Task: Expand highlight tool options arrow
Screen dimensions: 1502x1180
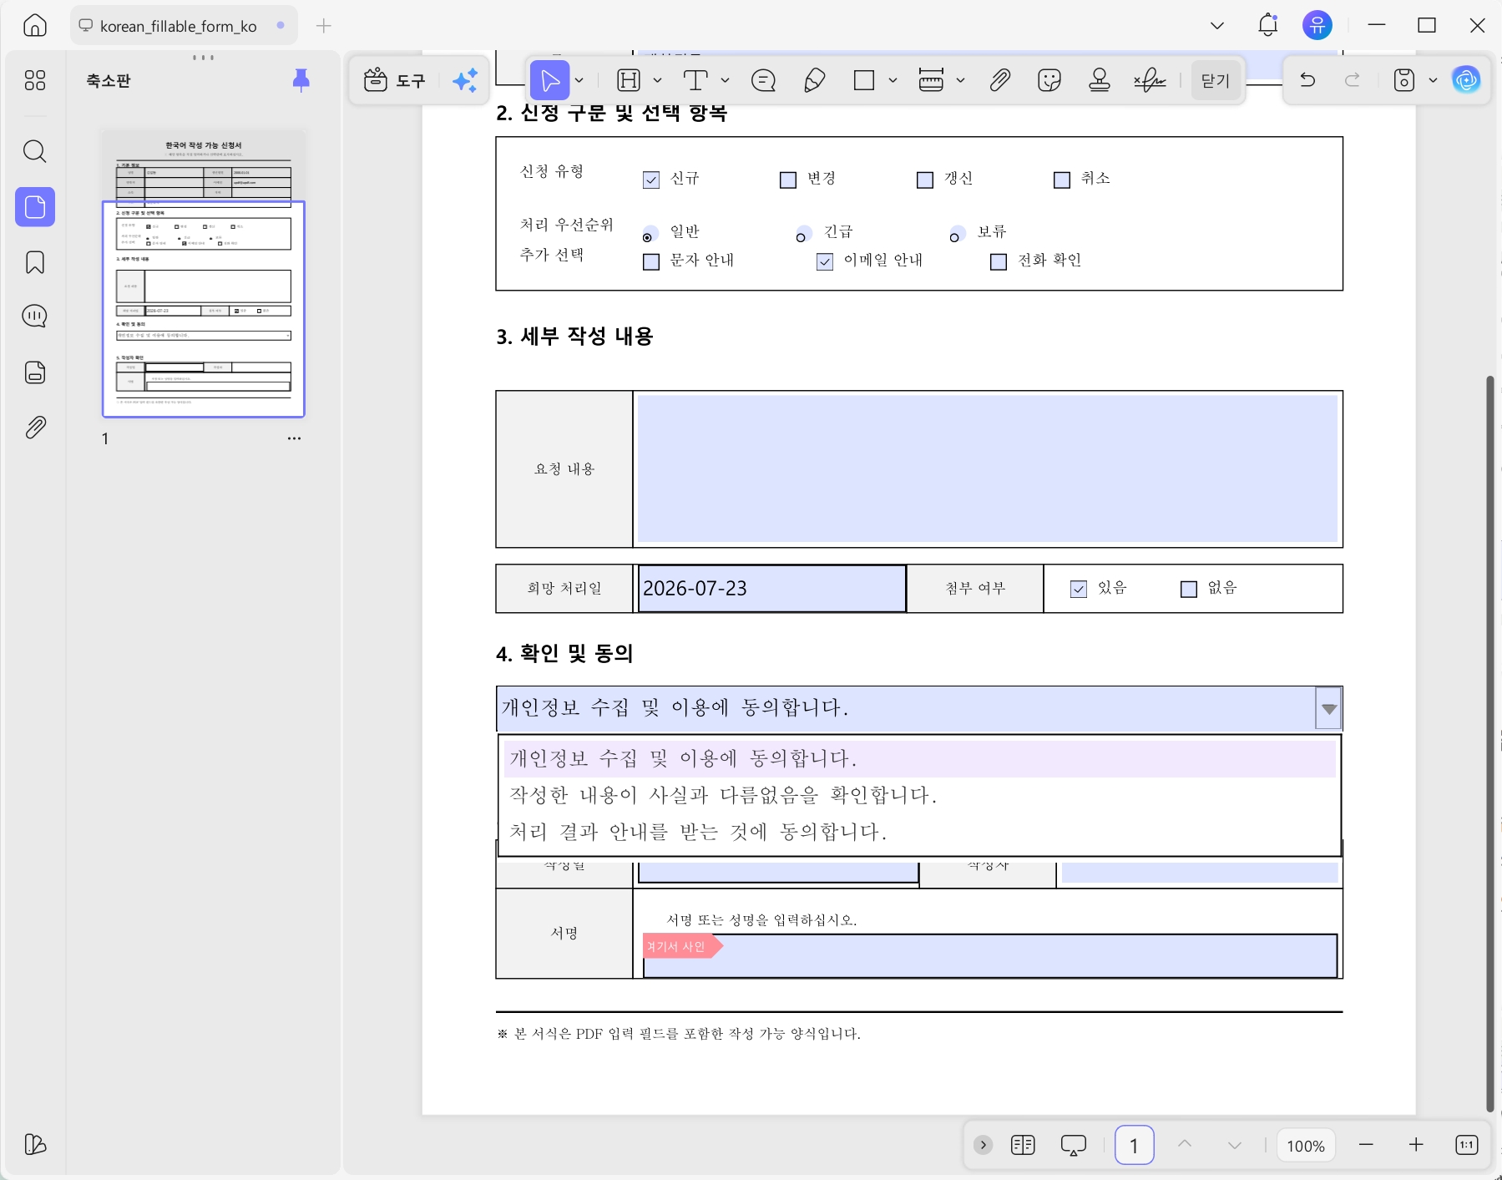Action: [657, 80]
